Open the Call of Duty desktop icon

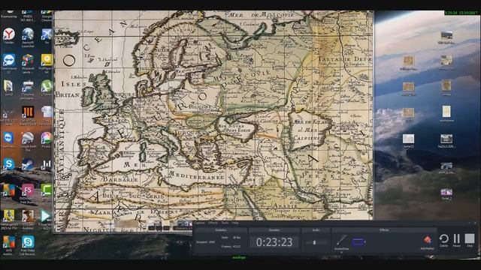click(28, 112)
